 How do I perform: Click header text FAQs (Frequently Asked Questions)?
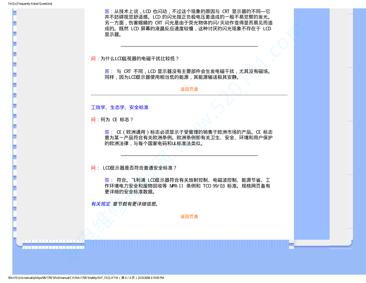pyautogui.click(x=30, y=4)
